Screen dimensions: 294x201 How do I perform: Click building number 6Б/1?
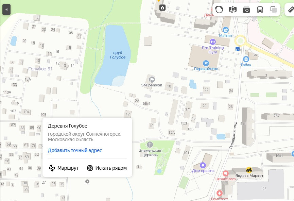coord(146,103)
